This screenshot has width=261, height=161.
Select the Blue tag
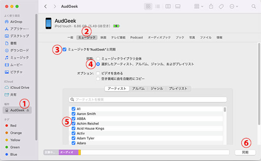point(11,154)
